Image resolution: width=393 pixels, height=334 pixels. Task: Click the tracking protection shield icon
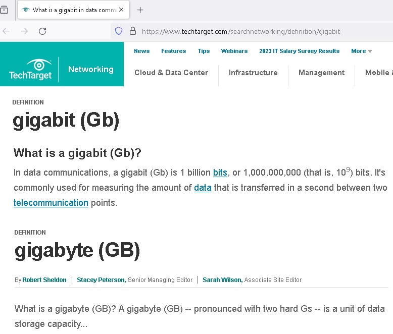click(119, 31)
